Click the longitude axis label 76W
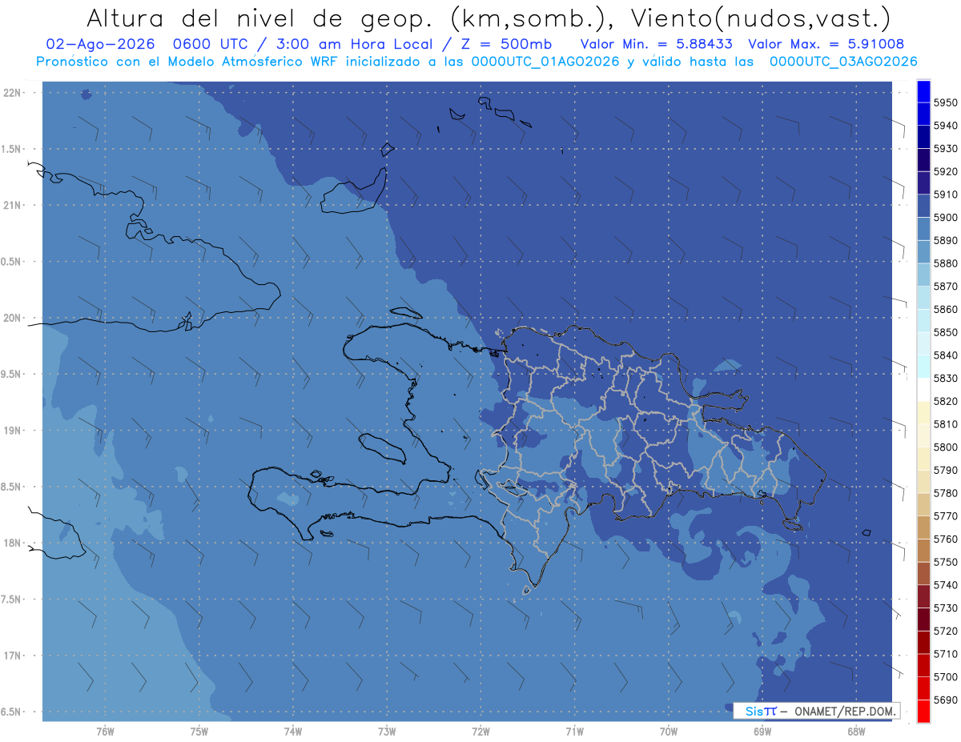The image size is (961, 742). pos(105,732)
